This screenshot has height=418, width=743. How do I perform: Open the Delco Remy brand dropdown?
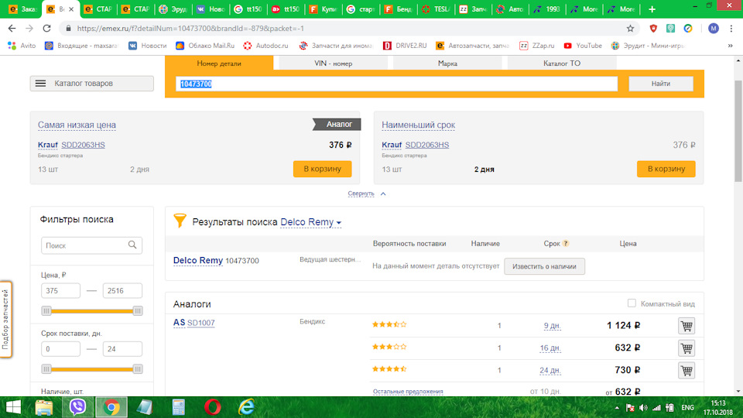point(310,222)
